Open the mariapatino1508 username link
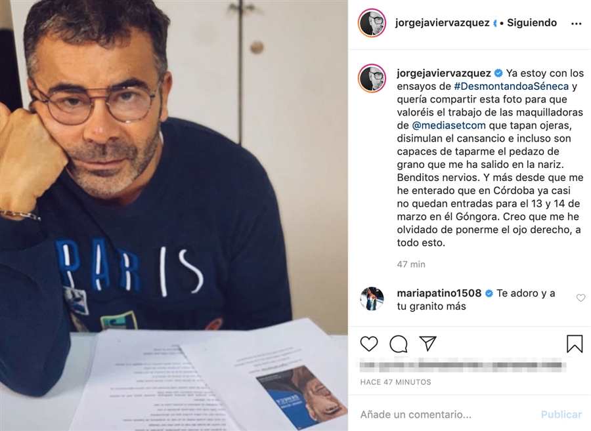This screenshot has width=591, height=431. [x=439, y=293]
